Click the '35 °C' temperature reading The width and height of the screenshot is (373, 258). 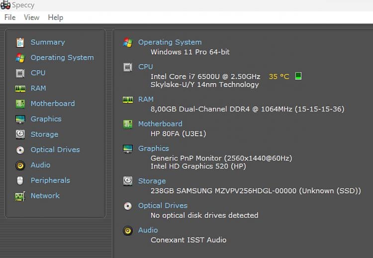pyautogui.click(x=279, y=77)
